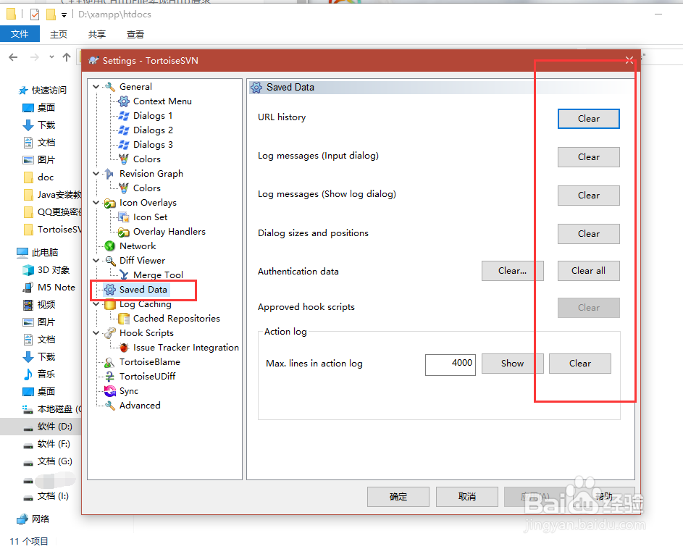Click the Hook Scripts icon
Screen dimensions: 683x549
point(110,333)
